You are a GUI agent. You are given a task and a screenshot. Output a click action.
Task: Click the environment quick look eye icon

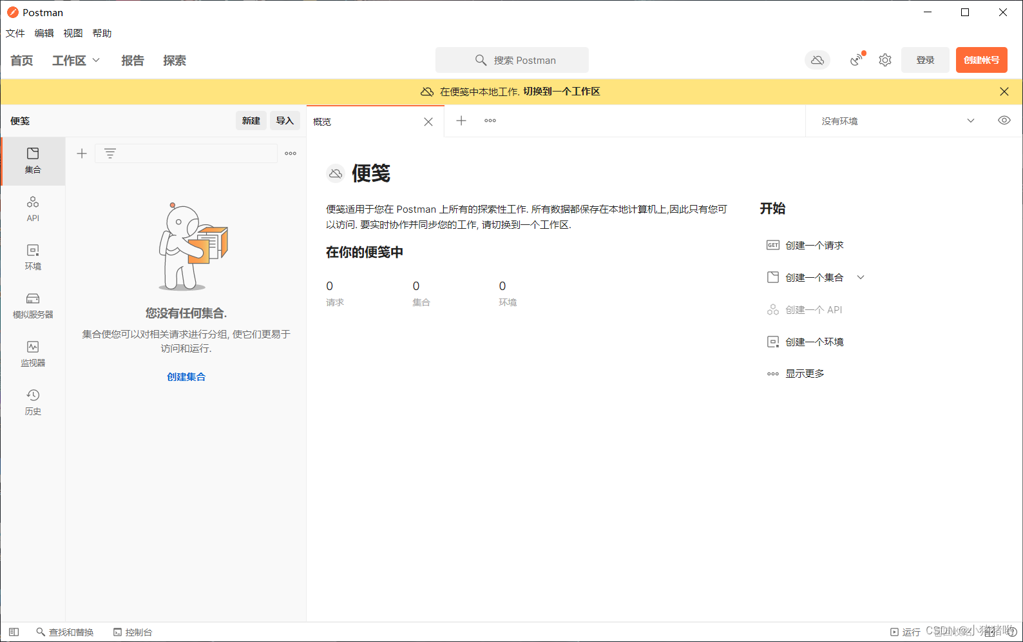[1004, 121]
